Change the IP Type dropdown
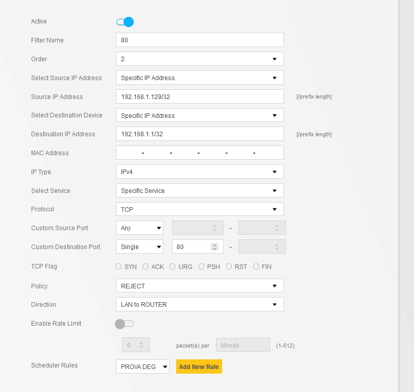Viewport: 414px width, 392px height. (x=199, y=172)
